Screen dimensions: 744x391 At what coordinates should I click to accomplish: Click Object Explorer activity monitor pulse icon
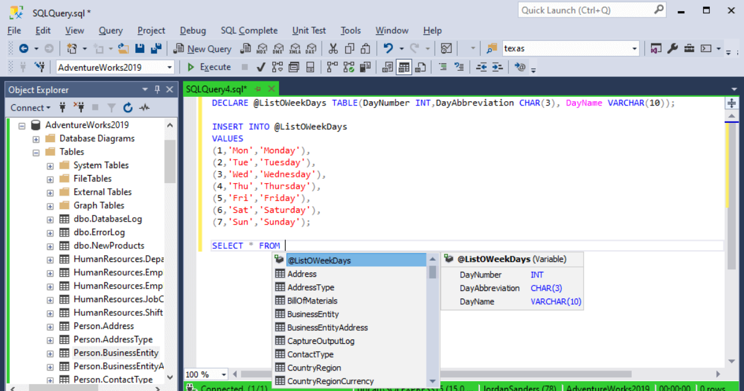pyautogui.click(x=144, y=107)
